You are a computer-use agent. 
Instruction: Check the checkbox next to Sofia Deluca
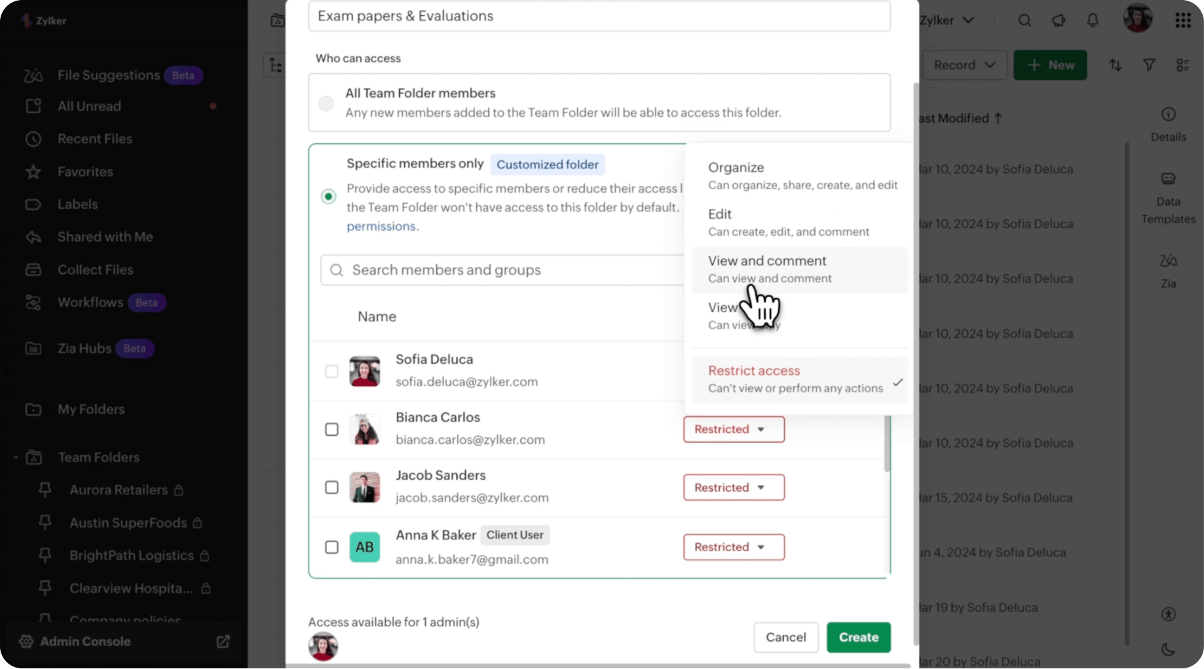[331, 371]
